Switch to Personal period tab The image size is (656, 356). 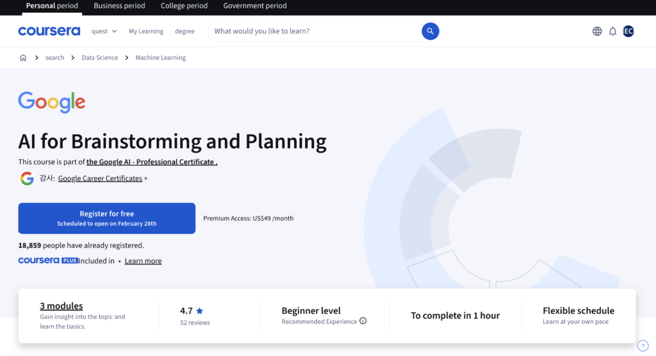point(52,6)
